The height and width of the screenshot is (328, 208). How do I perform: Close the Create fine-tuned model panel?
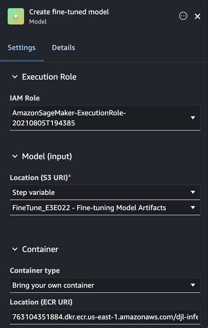tap(197, 16)
